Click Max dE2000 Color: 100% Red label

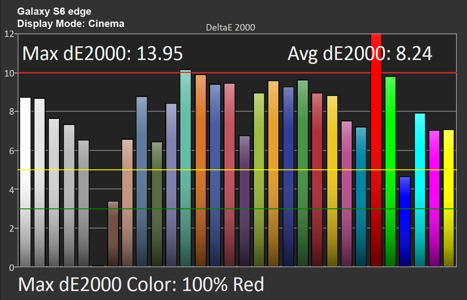click(141, 284)
